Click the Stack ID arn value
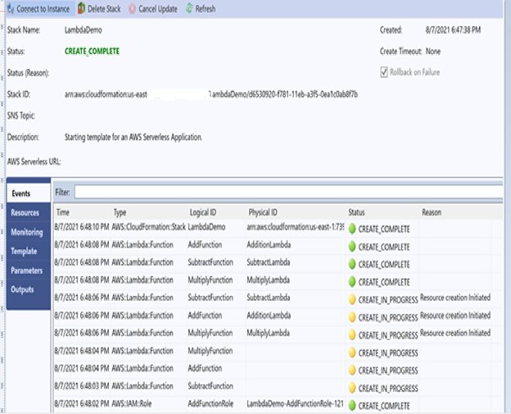Screen dimensions: 511x414 pyautogui.click(x=210, y=94)
